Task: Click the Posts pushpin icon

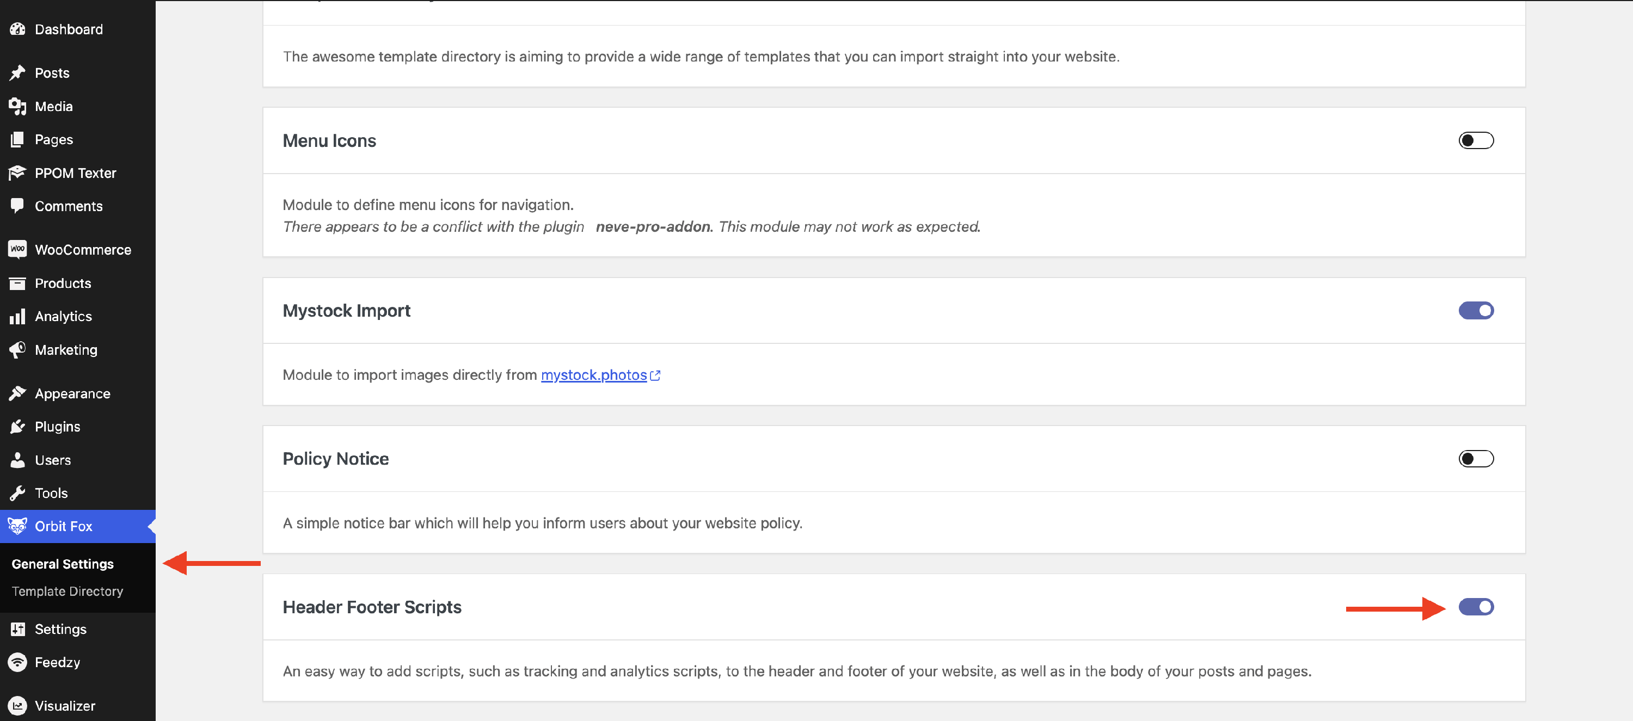Action: click(18, 73)
